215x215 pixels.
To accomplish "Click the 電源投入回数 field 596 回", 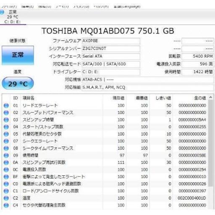I will (198, 64).
